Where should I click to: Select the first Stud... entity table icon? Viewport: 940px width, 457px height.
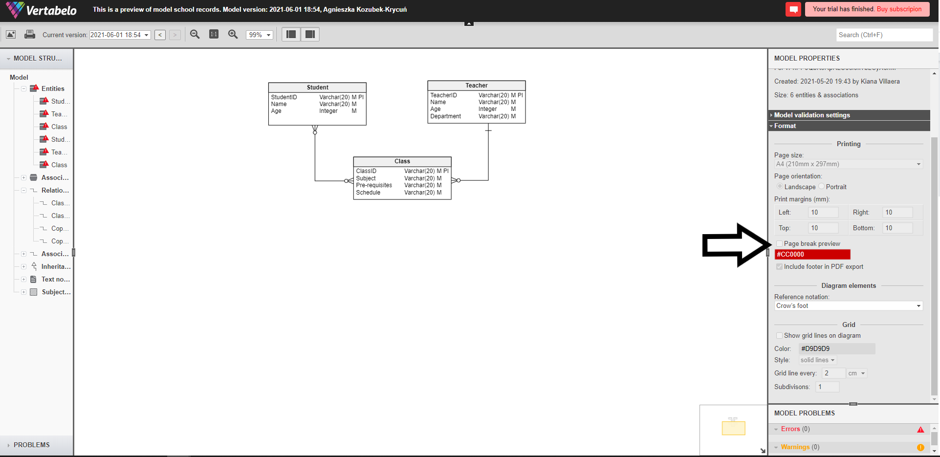pyautogui.click(x=44, y=101)
